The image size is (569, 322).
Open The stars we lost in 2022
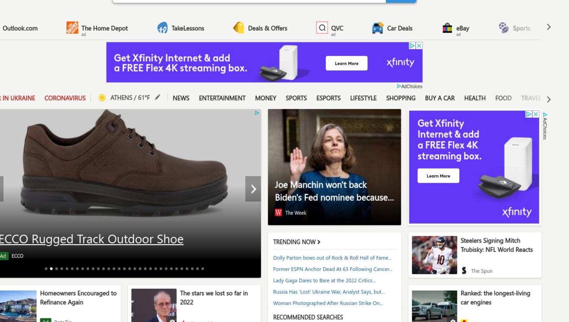(x=214, y=298)
